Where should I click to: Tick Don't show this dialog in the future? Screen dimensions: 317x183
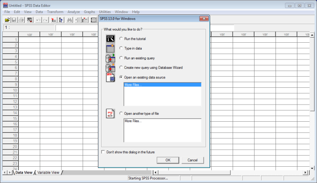103,152
